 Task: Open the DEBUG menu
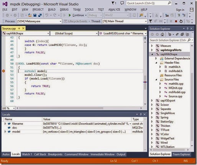[x=64, y=10]
